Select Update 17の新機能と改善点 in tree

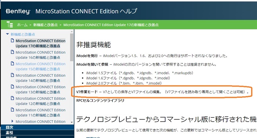pos(40,43)
